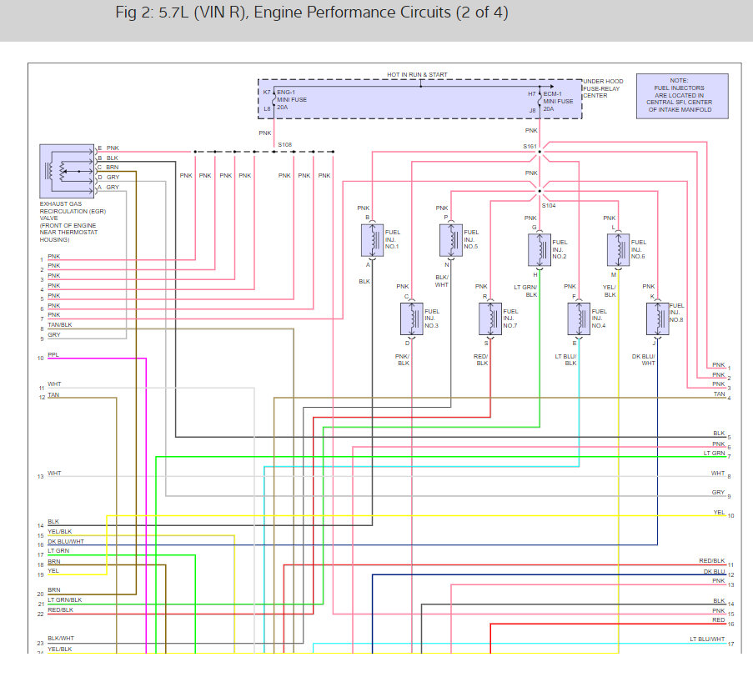
Task: Click the 'FUEL INJ. NO.1' label
Action: [x=393, y=239]
